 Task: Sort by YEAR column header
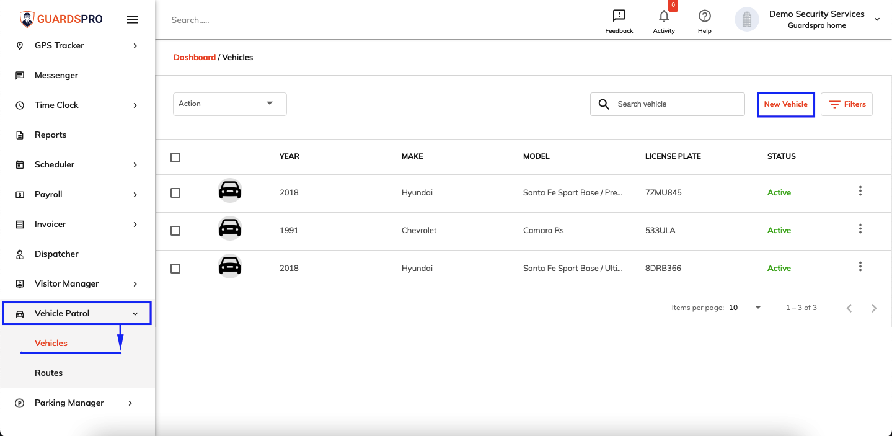[289, 156]
